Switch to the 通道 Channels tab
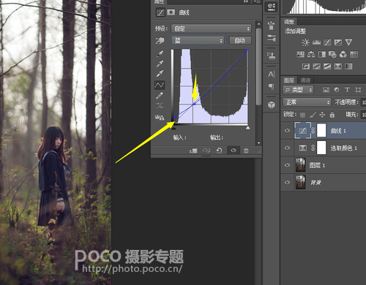 point(305,80)
